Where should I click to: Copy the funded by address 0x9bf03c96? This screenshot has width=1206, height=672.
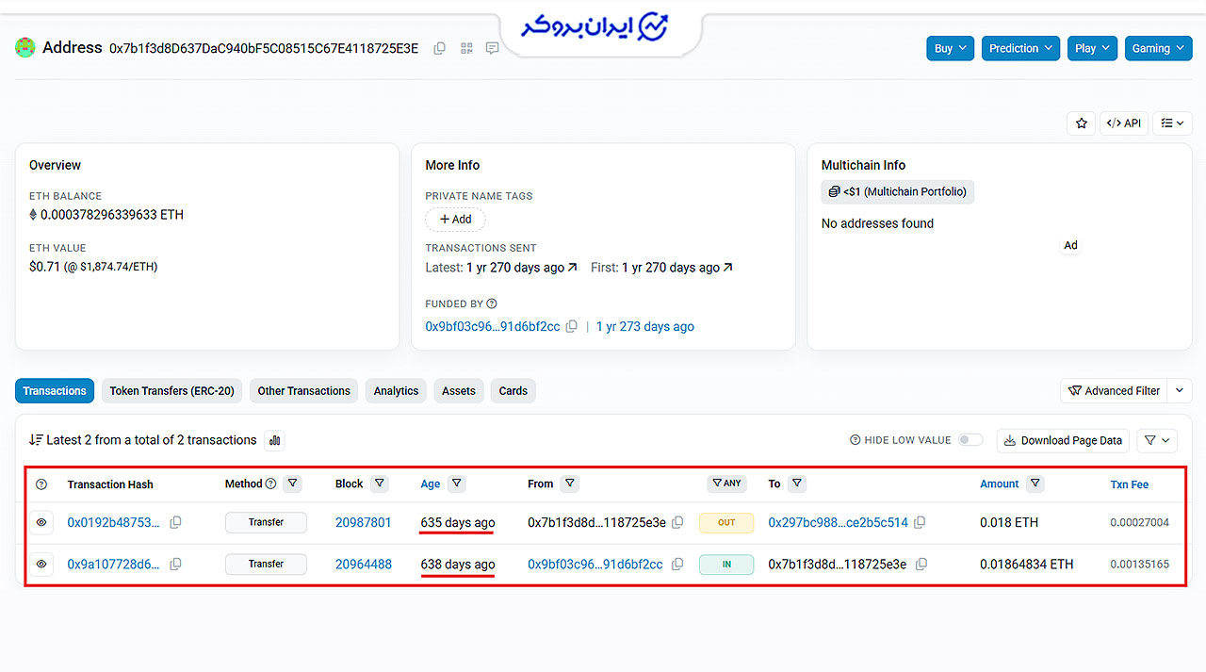571,327
